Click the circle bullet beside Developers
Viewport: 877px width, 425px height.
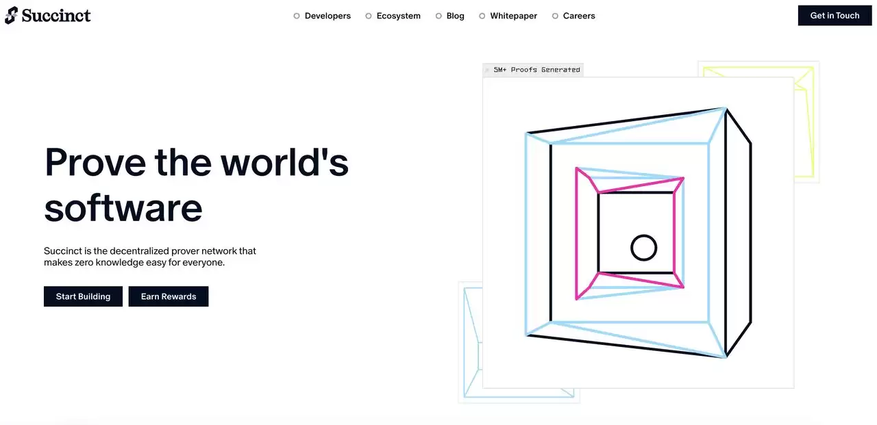click(297, 16)
